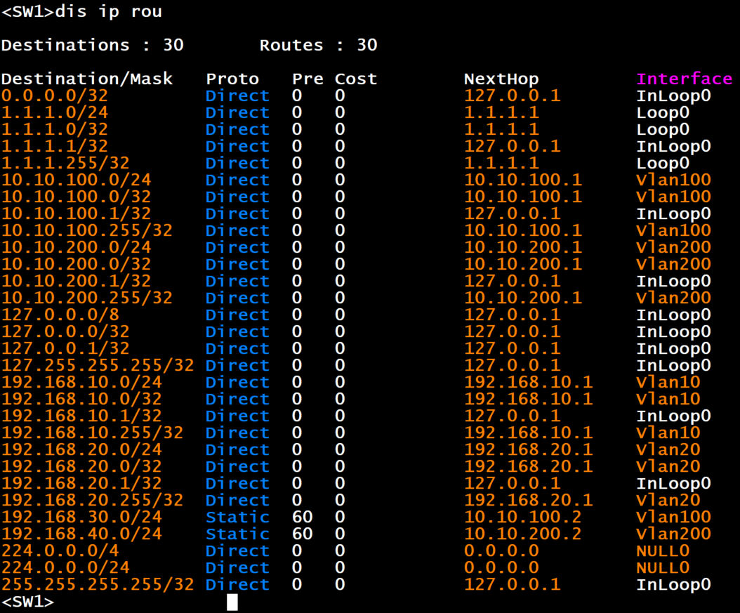The height and width of the screenshot is (613, 740).
Task: Click next hop 0.0.0.0 for 224.0.0.0/4
Action: point(501,551)
